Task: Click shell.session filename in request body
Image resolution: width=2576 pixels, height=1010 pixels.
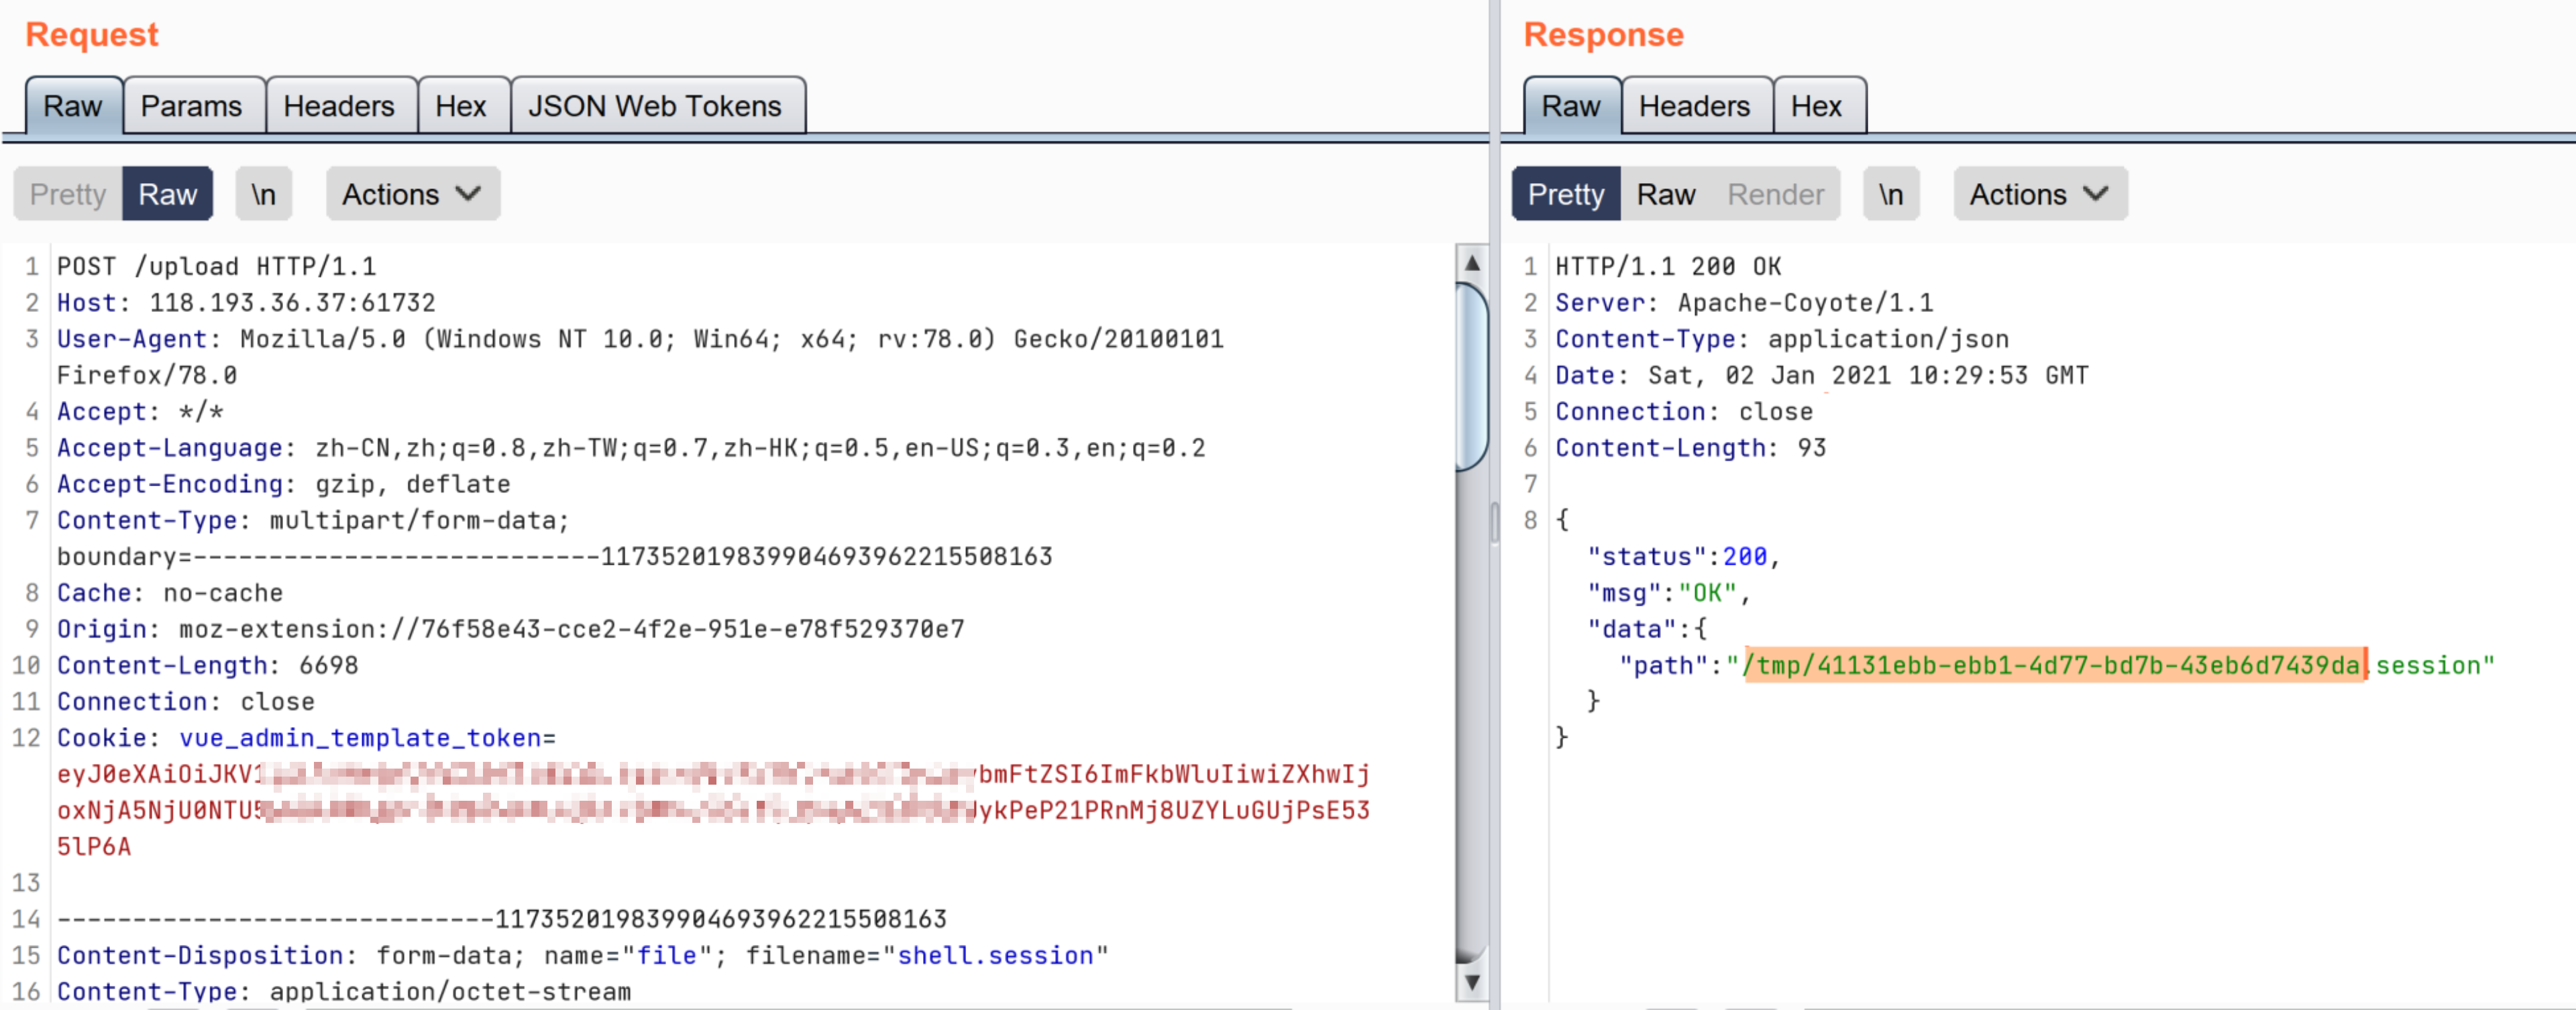Action: pyautogui.click(x=995, y=955)
